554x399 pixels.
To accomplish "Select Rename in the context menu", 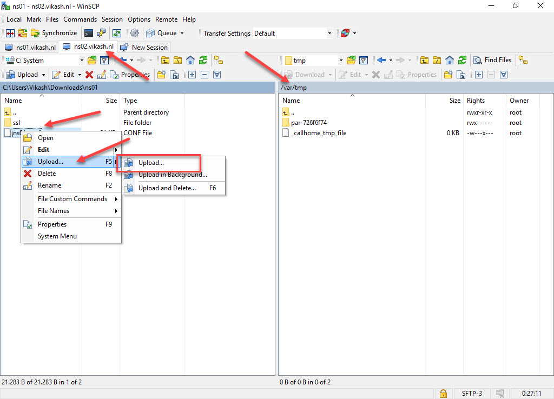I will coord(72,186).
